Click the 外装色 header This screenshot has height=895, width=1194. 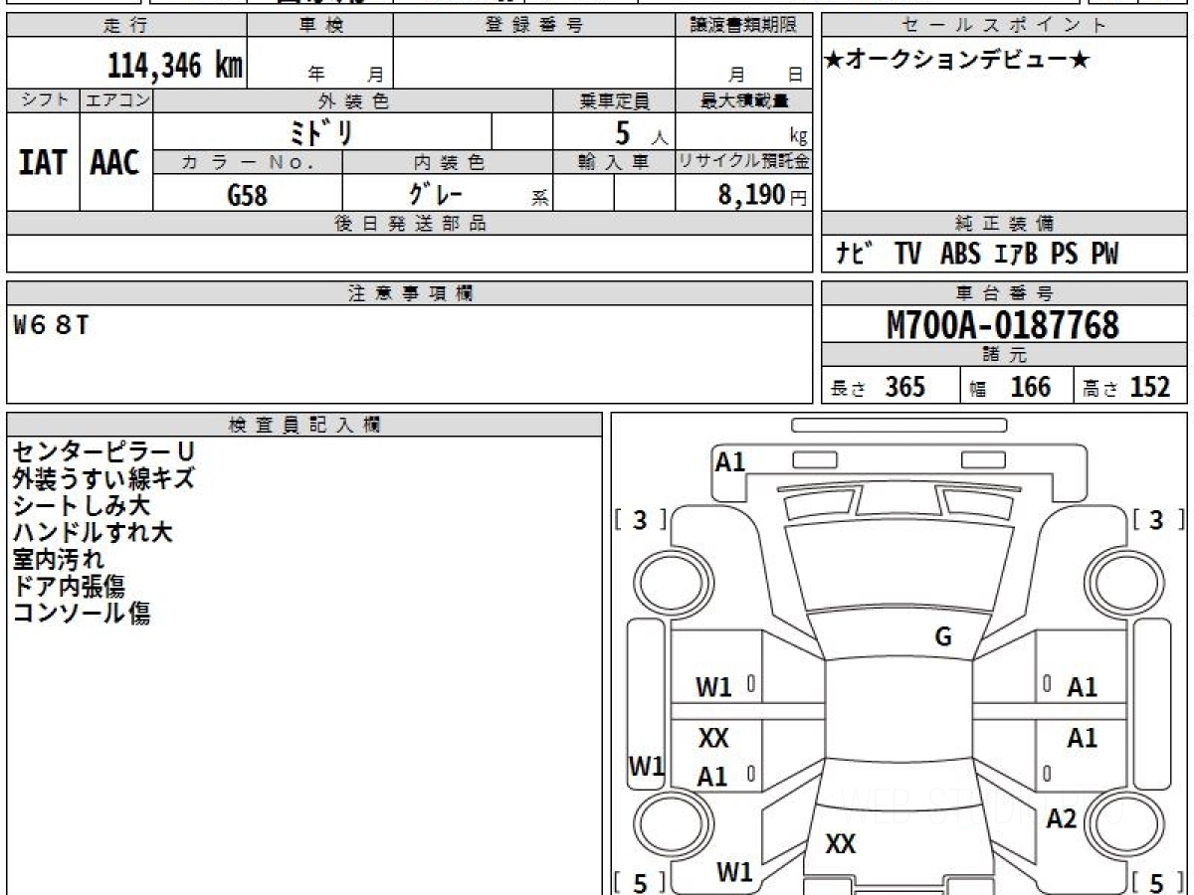point(353,100)
